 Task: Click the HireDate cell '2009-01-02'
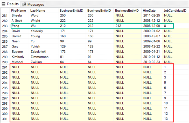coord(152,31)
